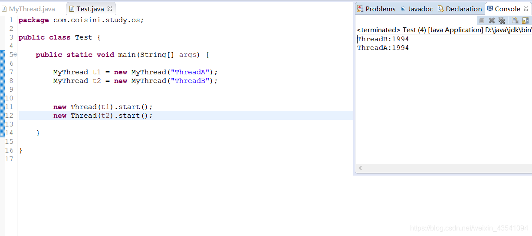Click the Console tab monitor icon
Viewport: 532px width, 236px height.
[x=490, y=9]
